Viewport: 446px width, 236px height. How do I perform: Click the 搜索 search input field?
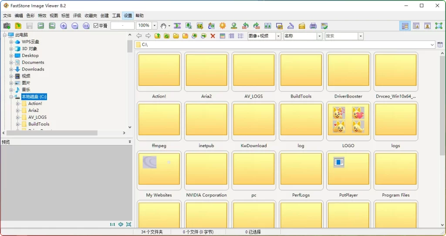point(341,36)
